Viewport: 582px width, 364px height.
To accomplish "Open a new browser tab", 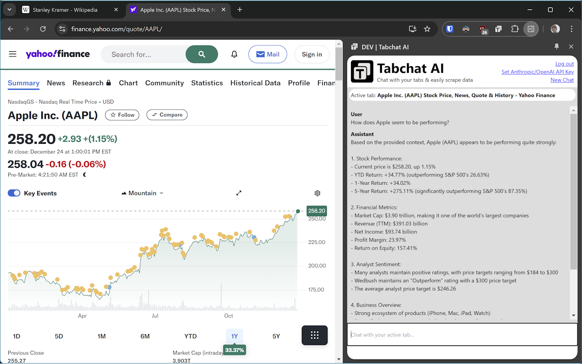I will click(240, 10).
